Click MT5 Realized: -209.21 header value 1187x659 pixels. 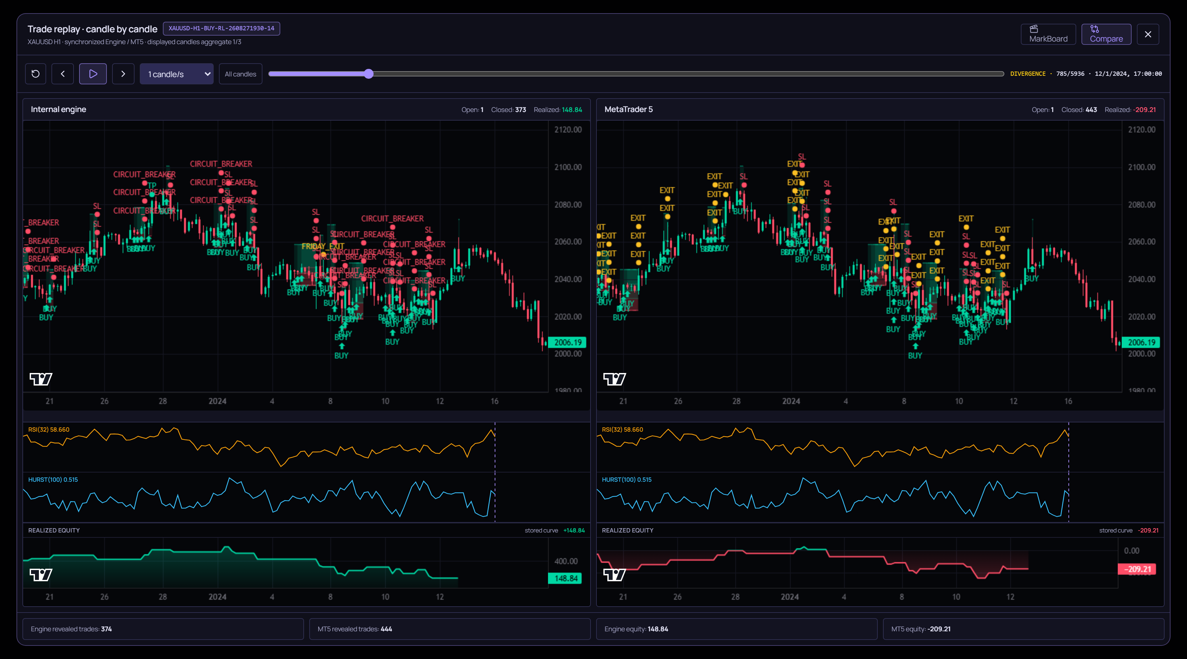point(1130,110)
